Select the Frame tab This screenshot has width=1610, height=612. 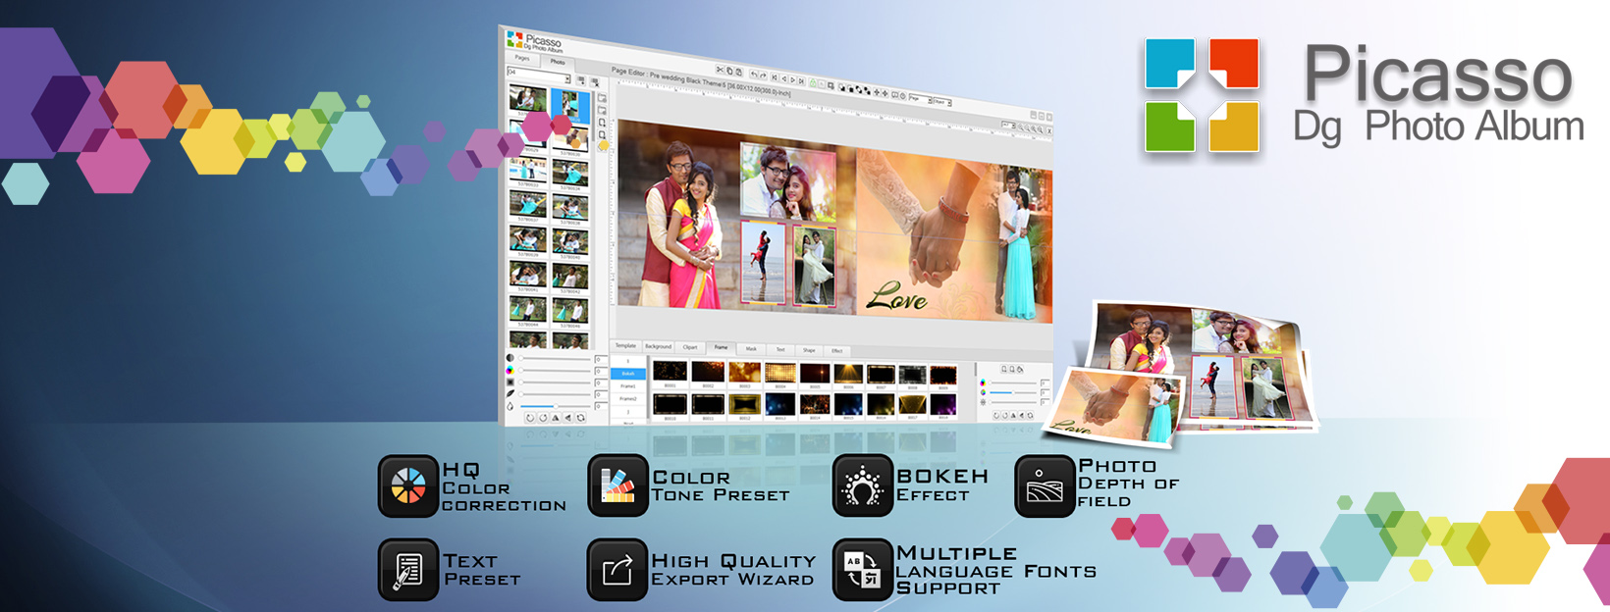pos(721,348)
